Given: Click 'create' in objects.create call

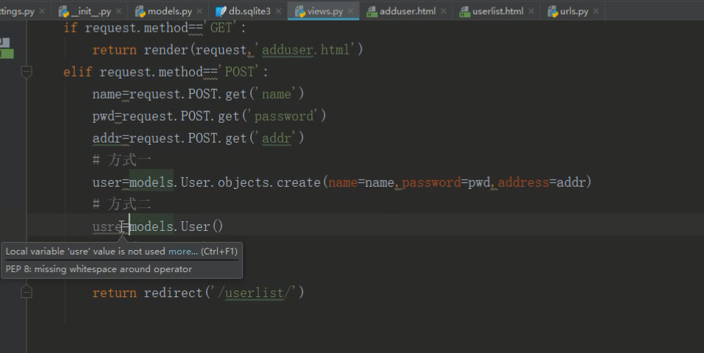Looking at the screenshot, I should (x=299, y=182).
